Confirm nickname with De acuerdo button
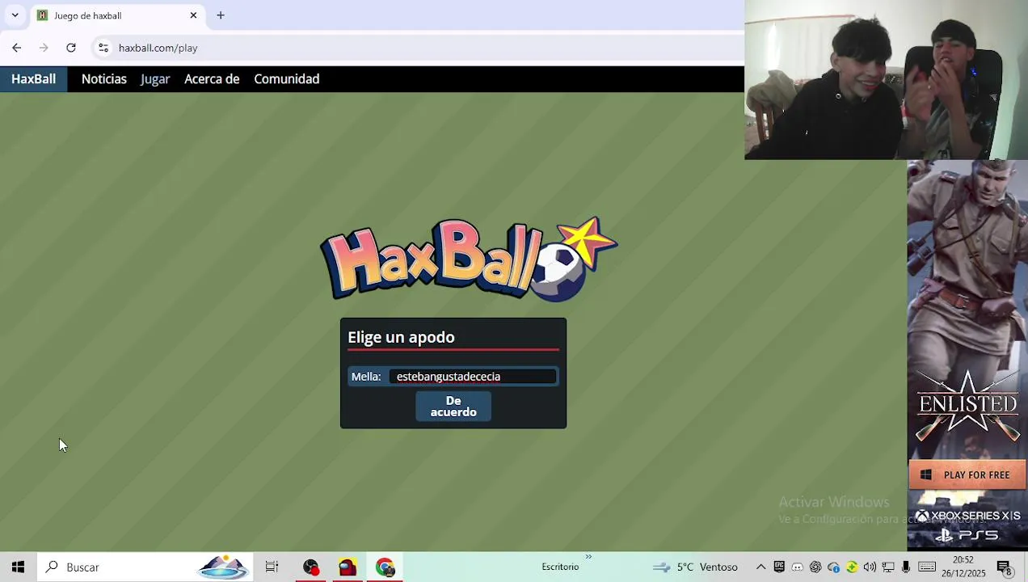1028x582 pixels. (453, 407)
